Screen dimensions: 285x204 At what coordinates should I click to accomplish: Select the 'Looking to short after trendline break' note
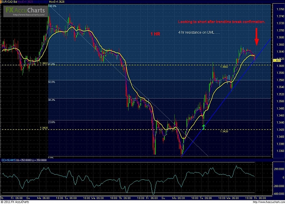click(222, 22)
